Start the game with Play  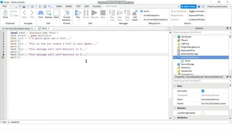point(78,13)
